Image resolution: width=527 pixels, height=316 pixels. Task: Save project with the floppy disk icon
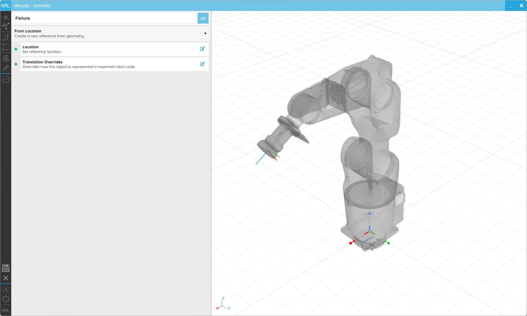click(x=6, y=268)
